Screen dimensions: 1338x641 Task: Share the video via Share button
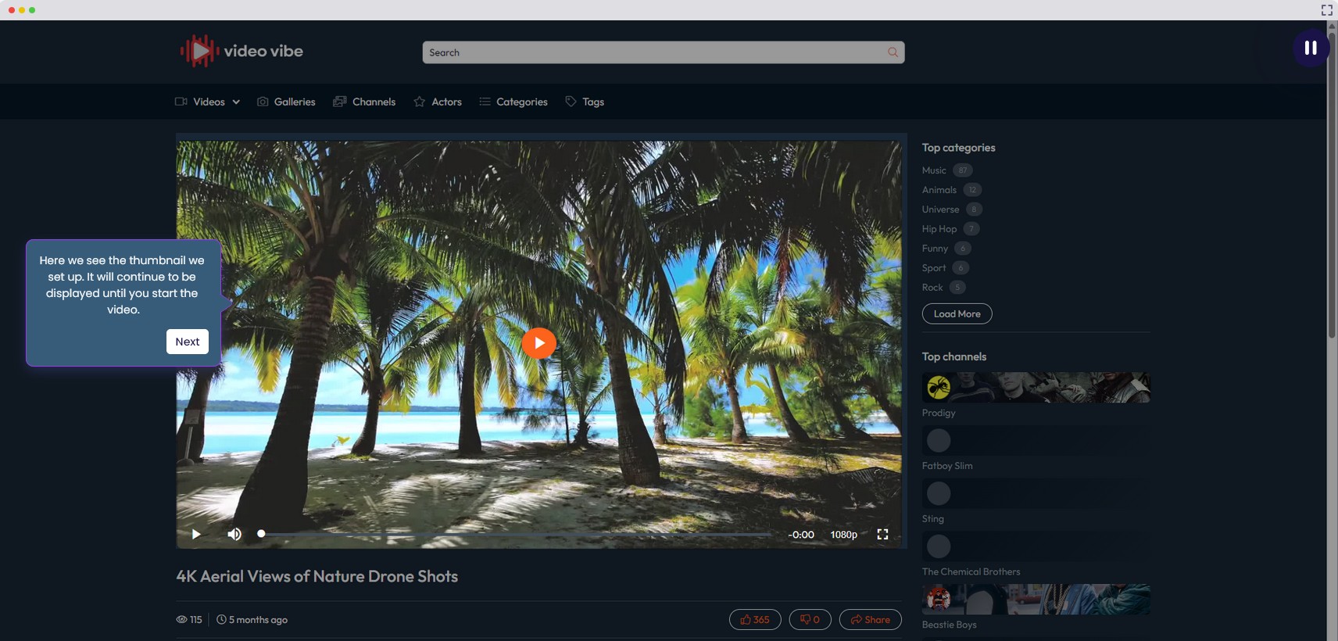[870, 620]
